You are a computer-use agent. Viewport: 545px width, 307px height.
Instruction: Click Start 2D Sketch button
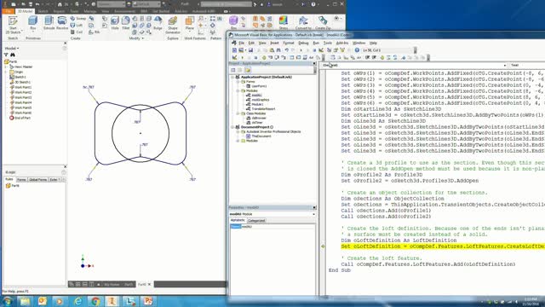(x=13, y=25)
